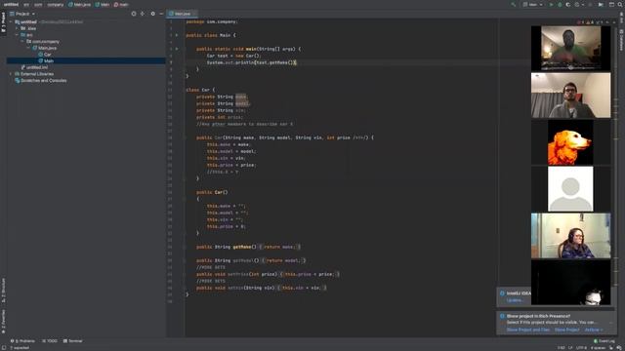Click the Select Opened File target icon
This screenshot has height=351, width=625.
tap(134, 14)
